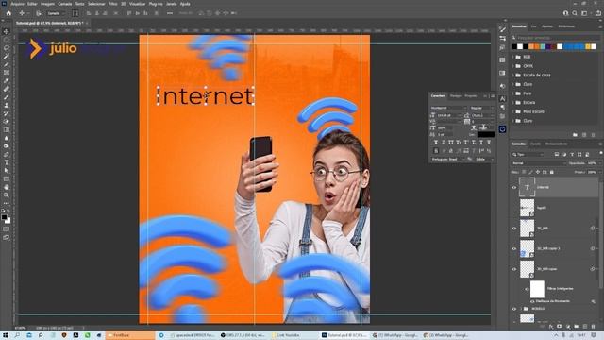This screenshot has height=340, width=604.
Task: Expand the RGB swatch folder
Action: (513, 57)
